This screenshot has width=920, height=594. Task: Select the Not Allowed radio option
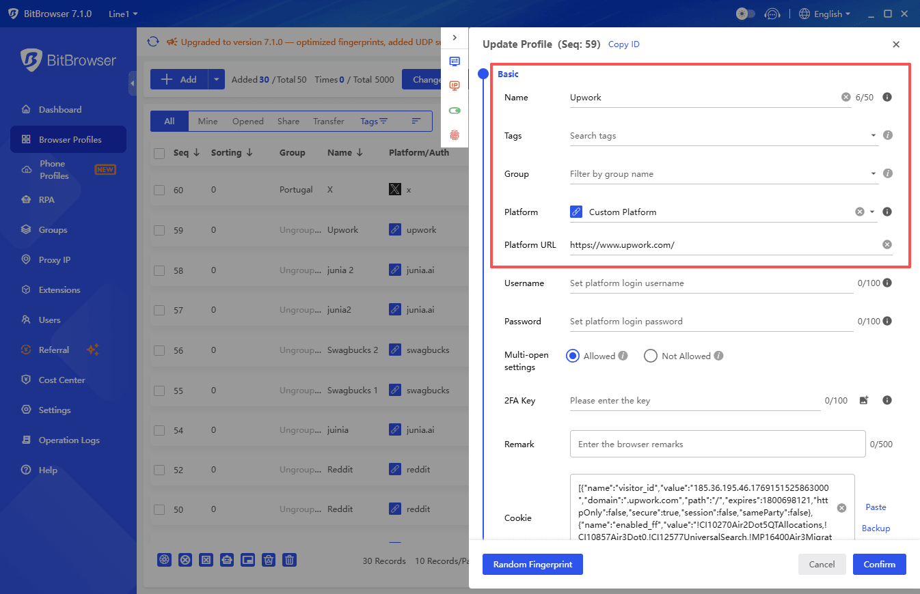[x=651, y=356]
